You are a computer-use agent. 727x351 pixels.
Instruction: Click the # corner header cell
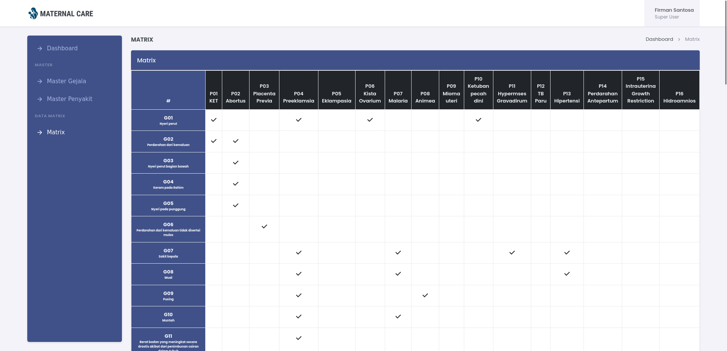168,90
